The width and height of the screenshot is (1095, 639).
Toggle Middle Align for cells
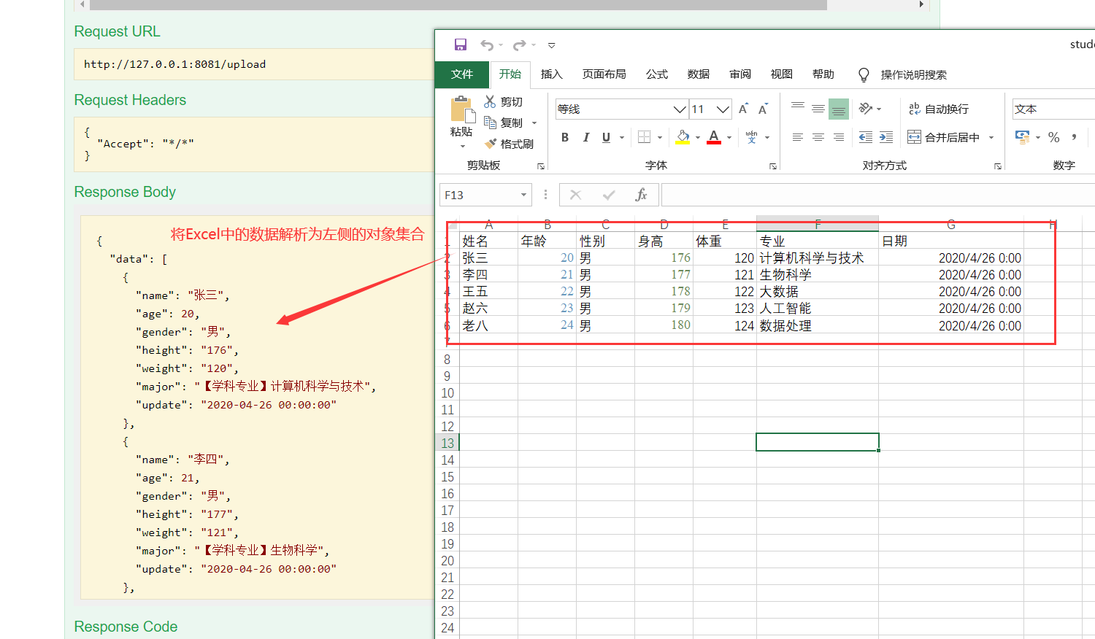[x=818, y=109]
